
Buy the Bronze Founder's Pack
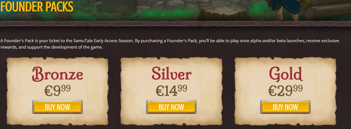point(57,107)
